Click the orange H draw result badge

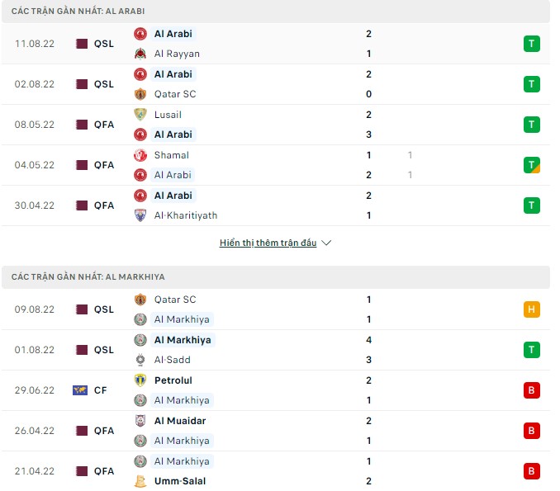pos(532,309)
